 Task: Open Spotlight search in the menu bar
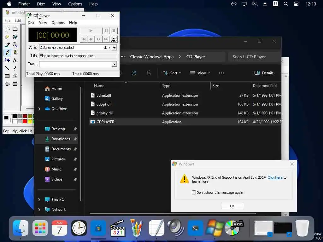click(285, 4)
